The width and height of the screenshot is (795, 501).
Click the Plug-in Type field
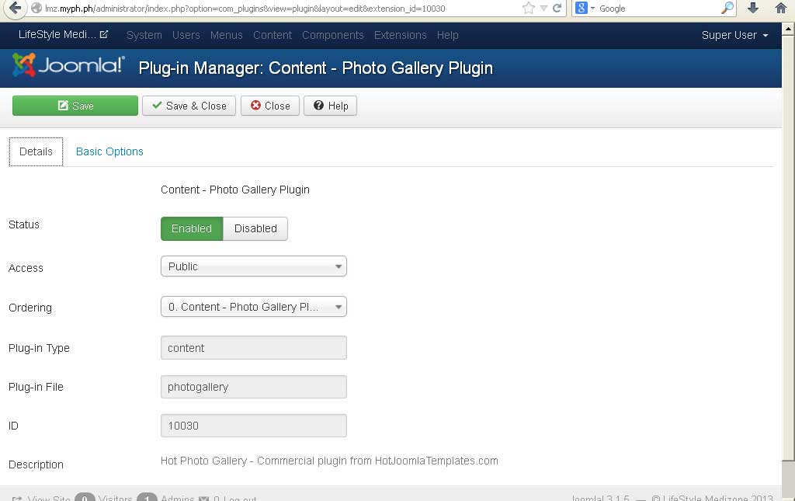(254, 348)
